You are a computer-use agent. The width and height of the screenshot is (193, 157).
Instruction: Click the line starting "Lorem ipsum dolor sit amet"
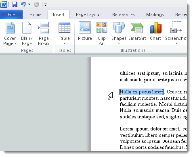point(153,129)
